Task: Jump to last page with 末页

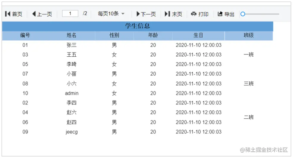Action: [x=173, y=14]
